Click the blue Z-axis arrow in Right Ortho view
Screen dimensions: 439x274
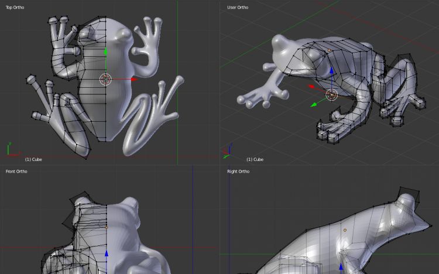(x=341, y=267)
